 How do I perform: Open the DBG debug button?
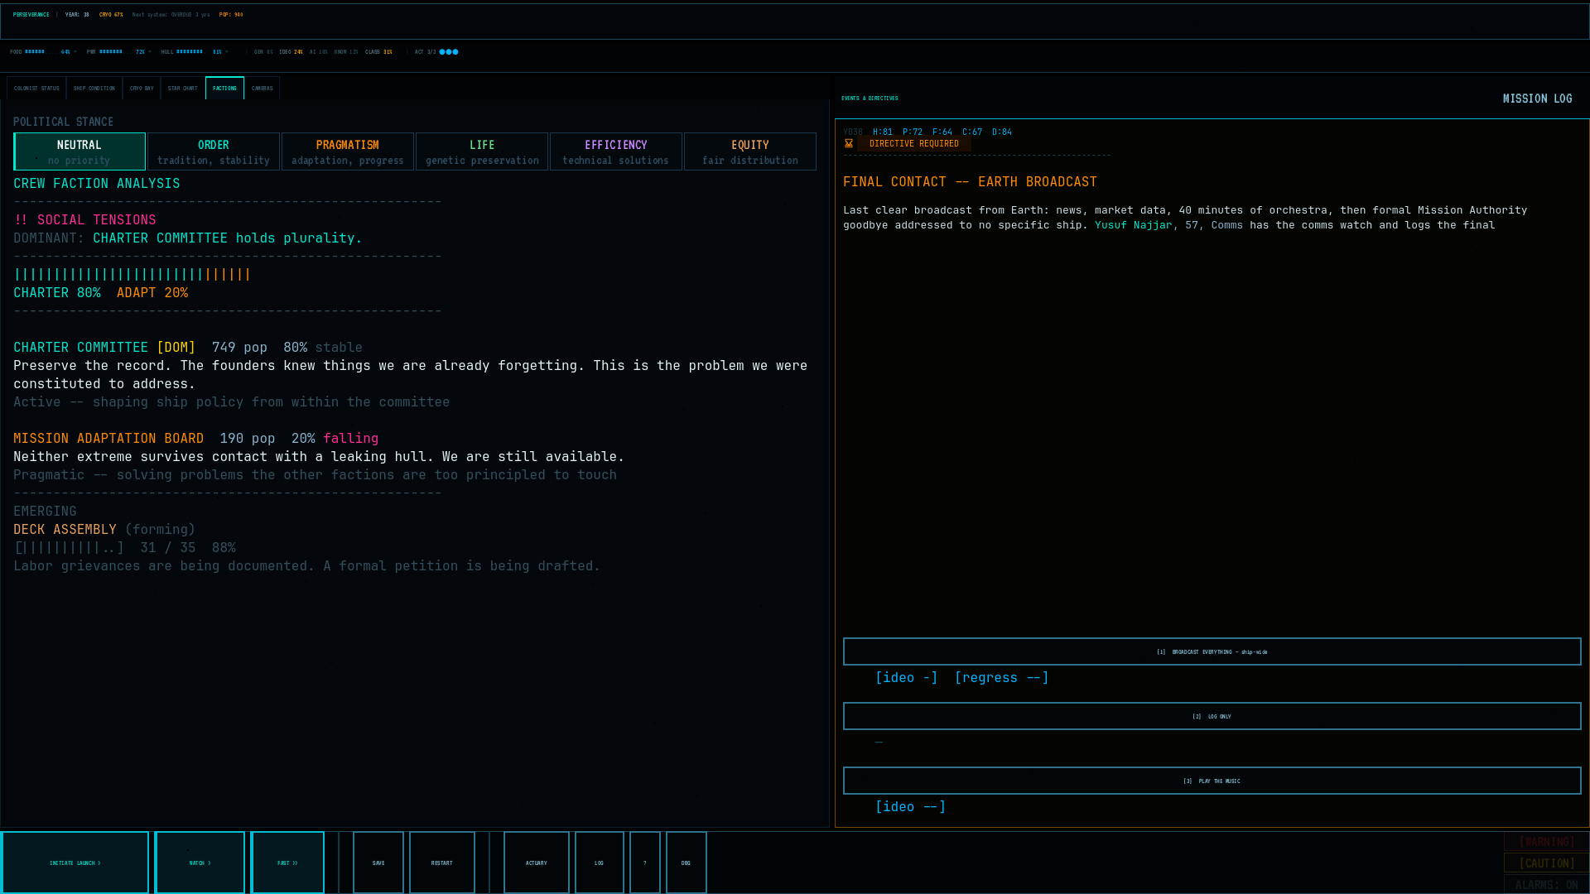(687, 863)
